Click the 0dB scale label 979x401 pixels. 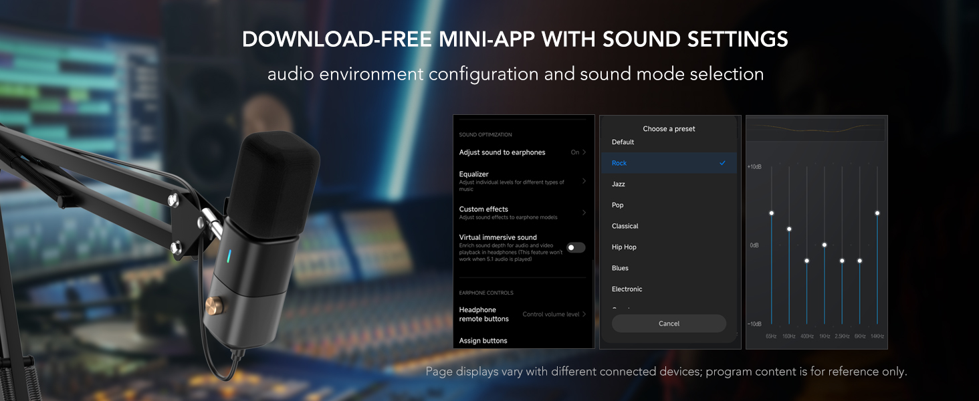(754, 245)
